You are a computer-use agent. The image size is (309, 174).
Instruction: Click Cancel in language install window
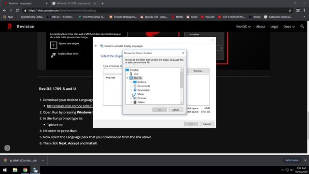coord(207,124)
